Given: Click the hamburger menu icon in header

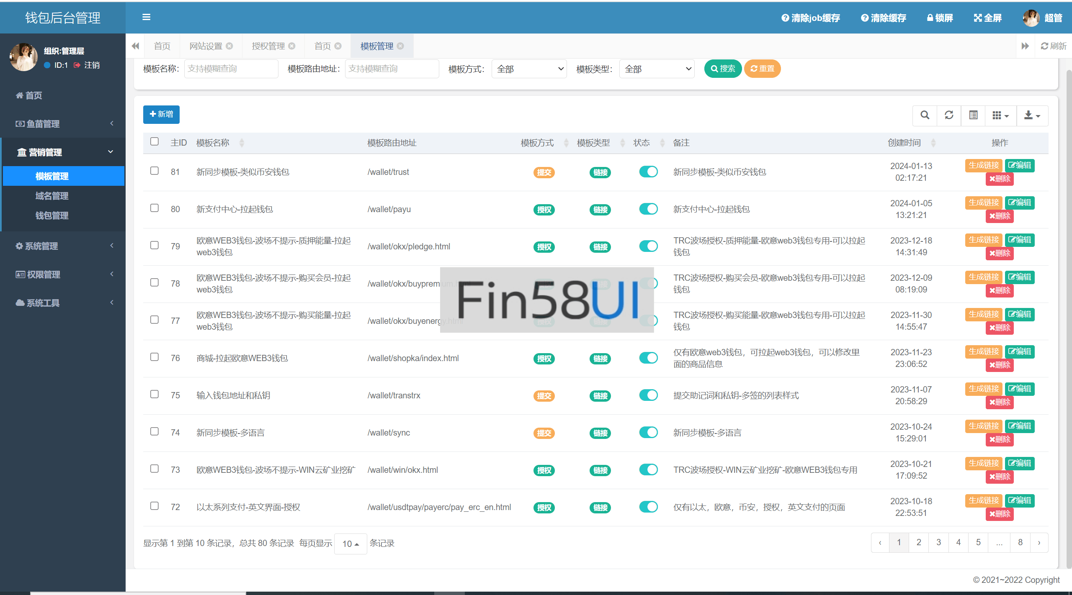Looking at the screenshot, I should tap(146, 17).
